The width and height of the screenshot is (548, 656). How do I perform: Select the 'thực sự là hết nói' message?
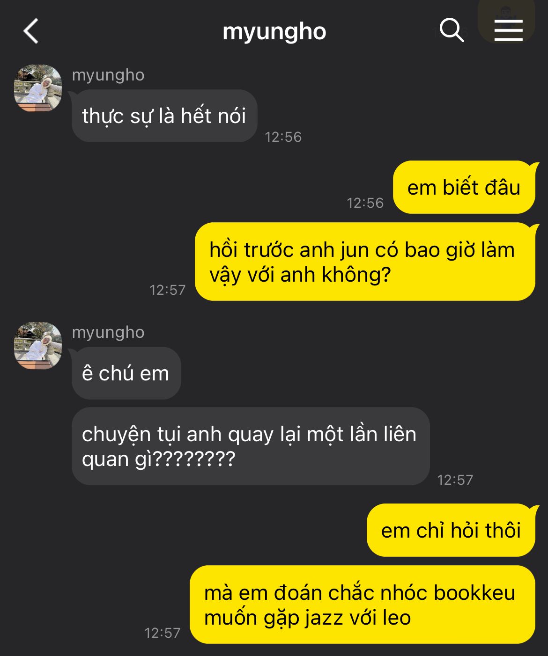point(164,116)
